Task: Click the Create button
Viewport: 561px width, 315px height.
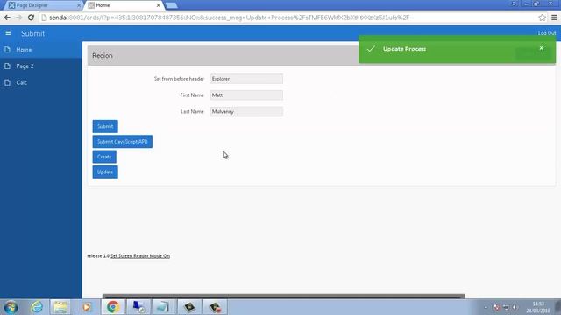Action: point(104,157)
